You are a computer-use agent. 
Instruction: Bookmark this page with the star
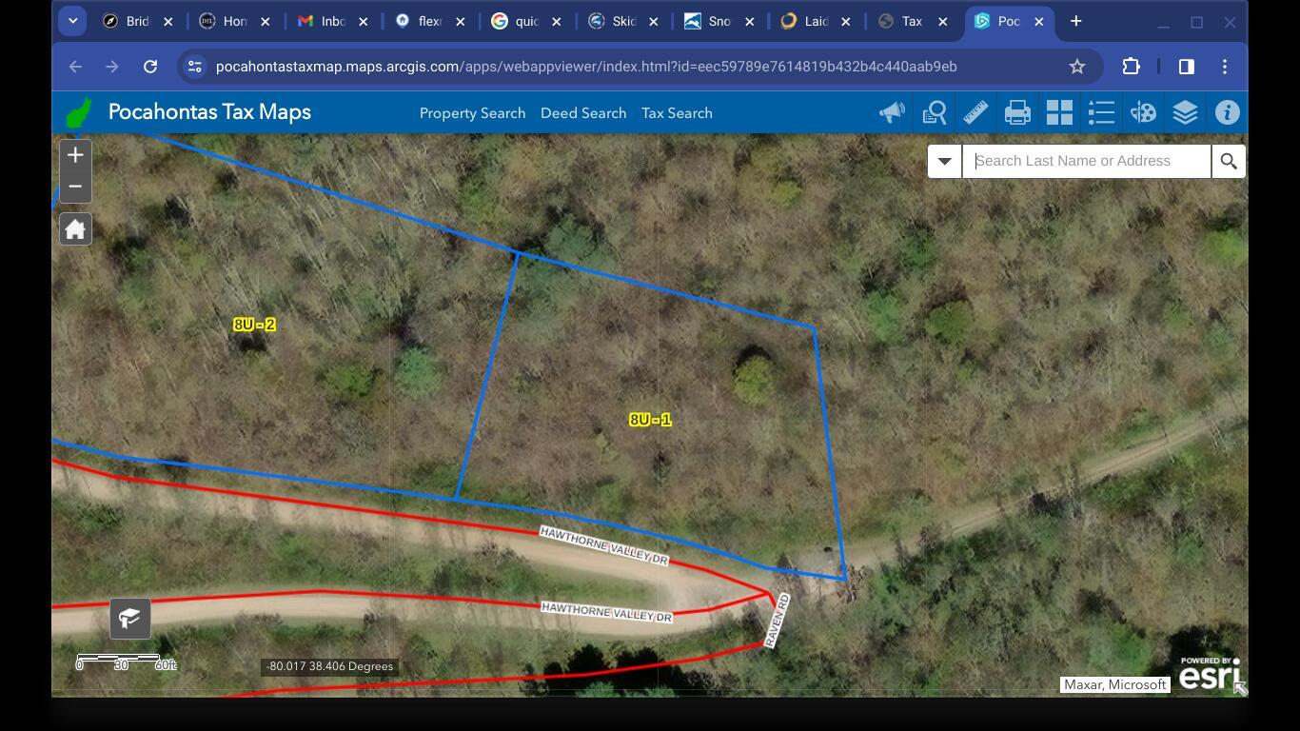click(1076, 67)
